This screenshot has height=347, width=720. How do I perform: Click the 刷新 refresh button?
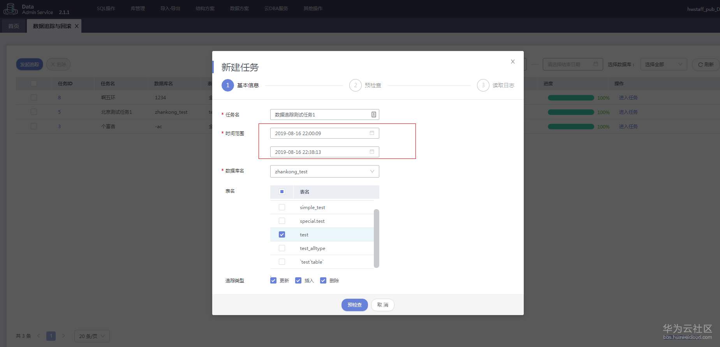click(x=706, y=64)
